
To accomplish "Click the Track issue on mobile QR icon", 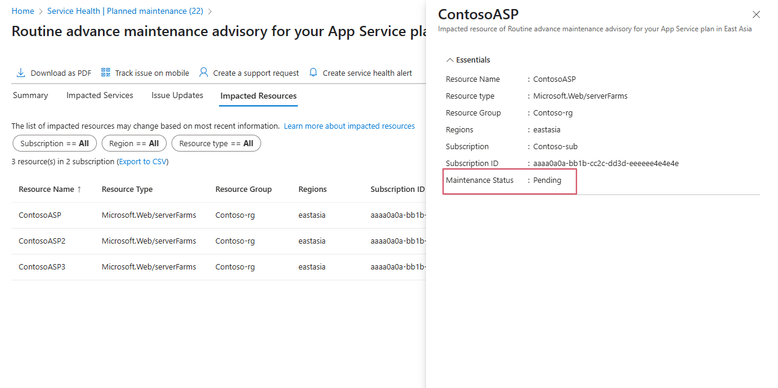I will pos(106,73).
